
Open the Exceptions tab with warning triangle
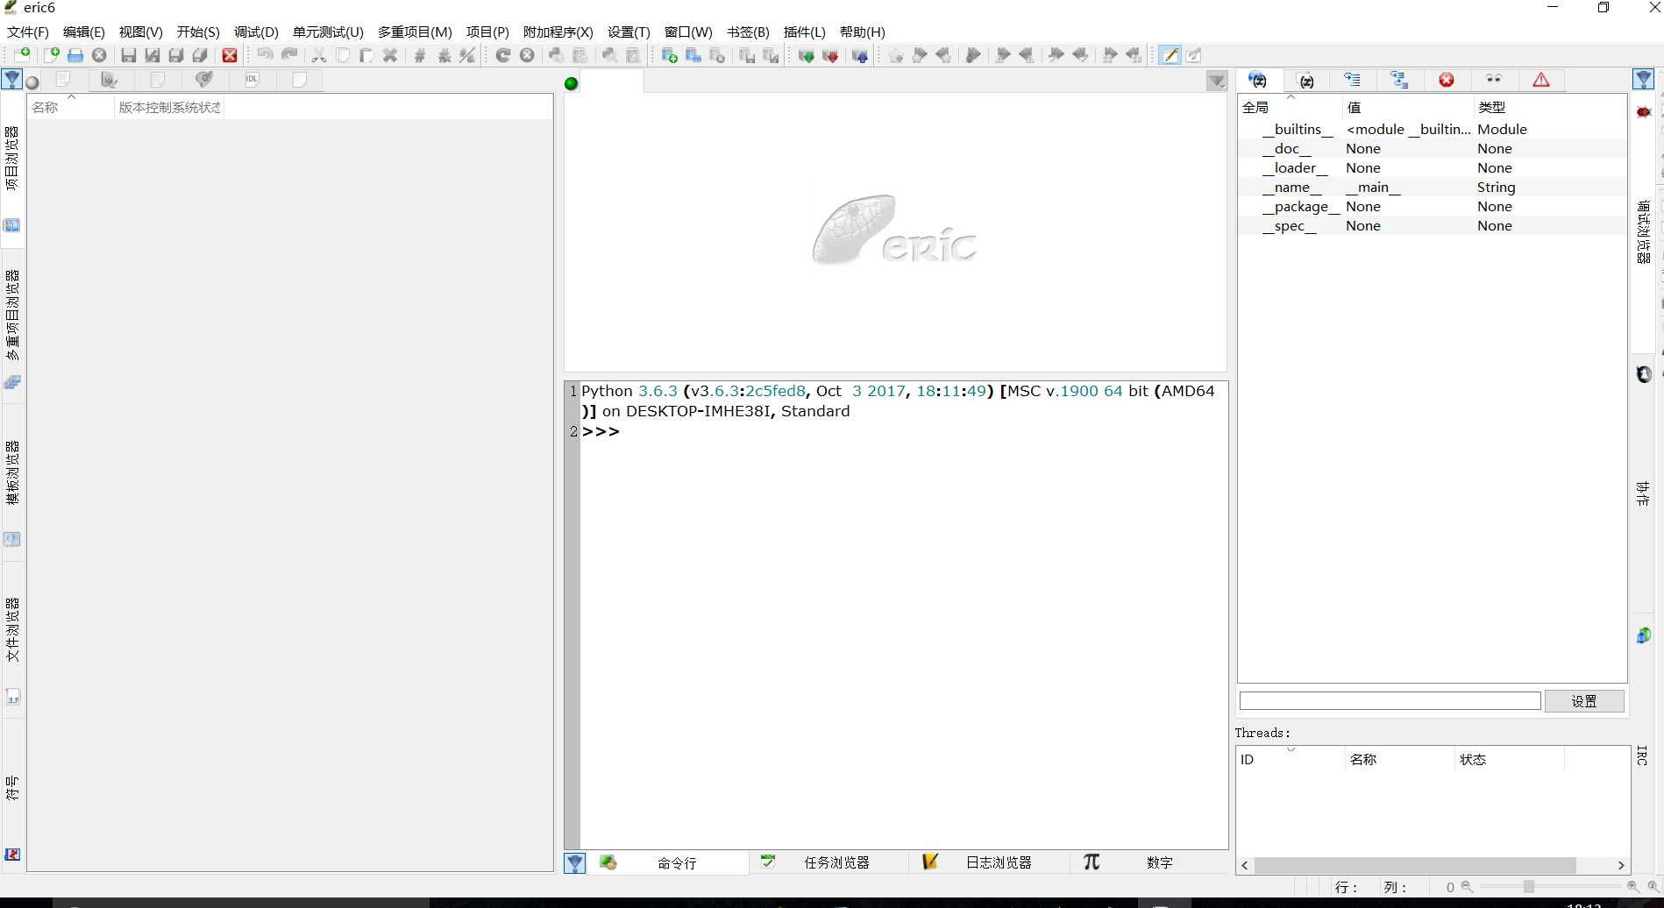[1541, 80]
